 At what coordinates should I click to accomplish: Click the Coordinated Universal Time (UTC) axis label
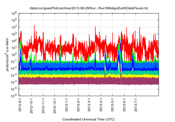click(x=88, y=119)
